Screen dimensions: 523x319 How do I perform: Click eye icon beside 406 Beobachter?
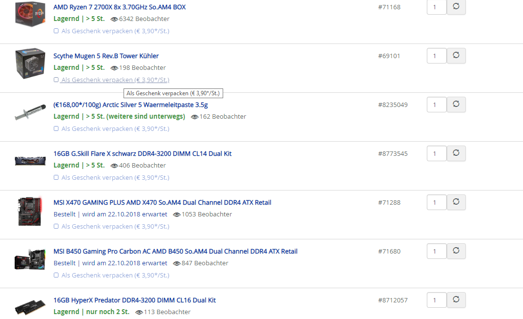[114, 166]
